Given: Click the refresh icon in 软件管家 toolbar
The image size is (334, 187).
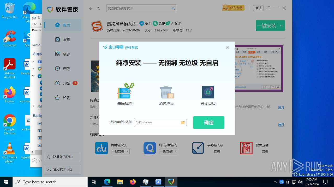Looking at the screenshot, I should click(99, 8).
